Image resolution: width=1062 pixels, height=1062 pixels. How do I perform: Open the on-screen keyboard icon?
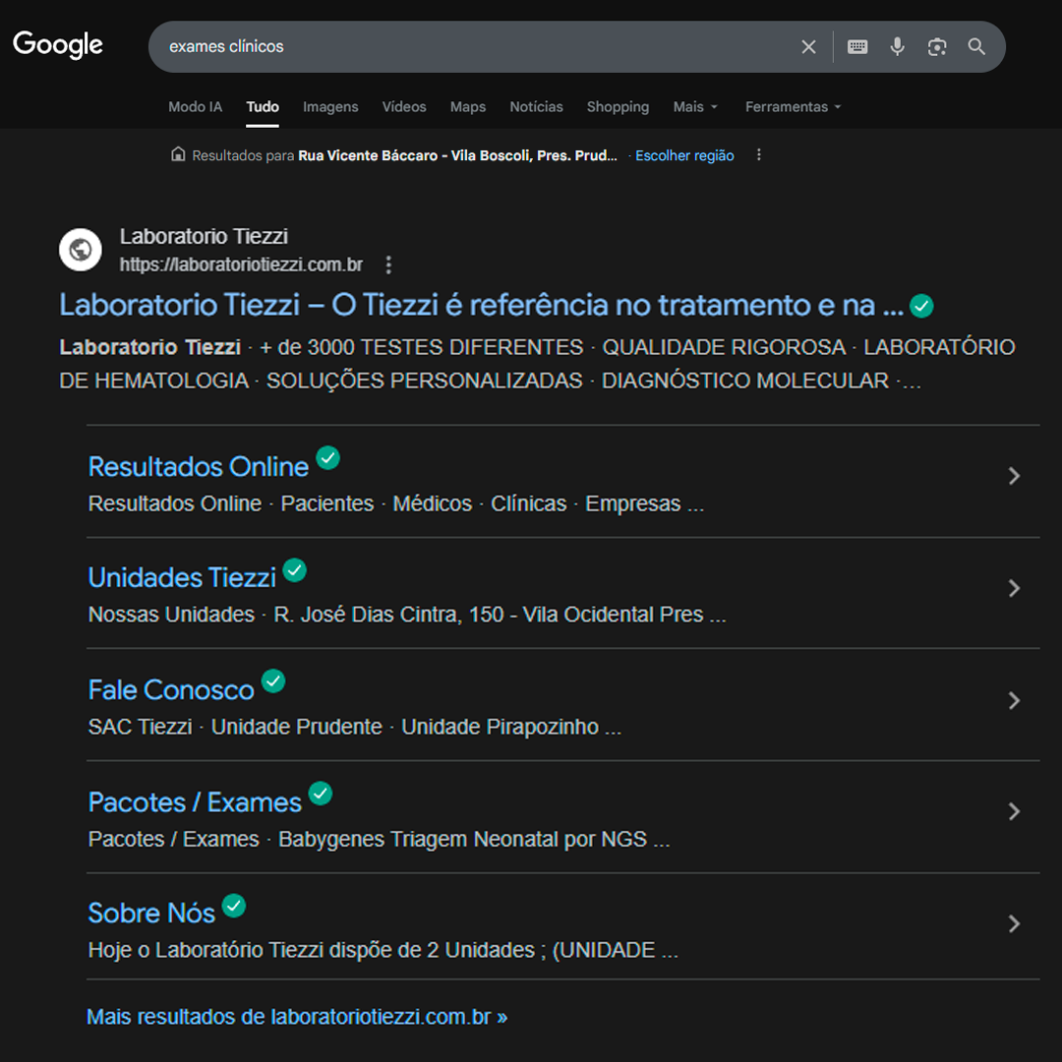pyautogui.click(x=857, y=47)
